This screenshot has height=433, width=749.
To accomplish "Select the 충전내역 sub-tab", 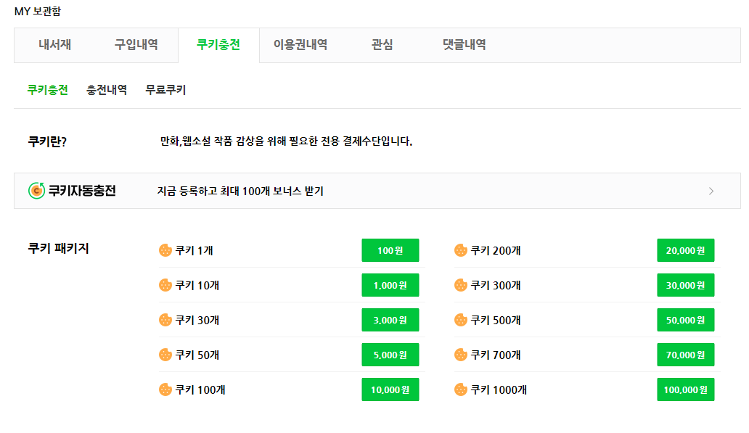I will pos(107,90).
